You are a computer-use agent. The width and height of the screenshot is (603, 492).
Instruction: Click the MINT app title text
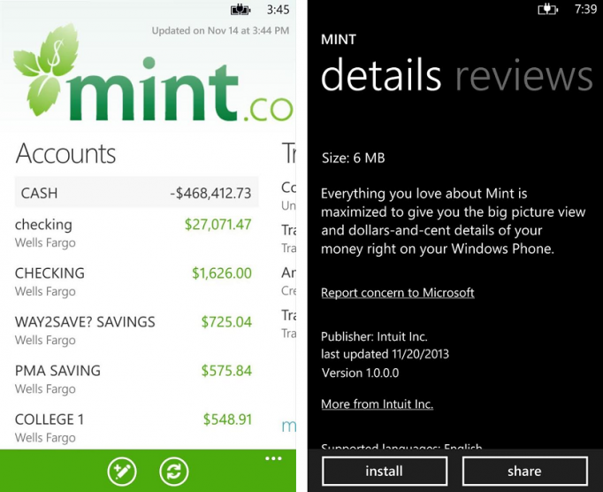point(339,39)
